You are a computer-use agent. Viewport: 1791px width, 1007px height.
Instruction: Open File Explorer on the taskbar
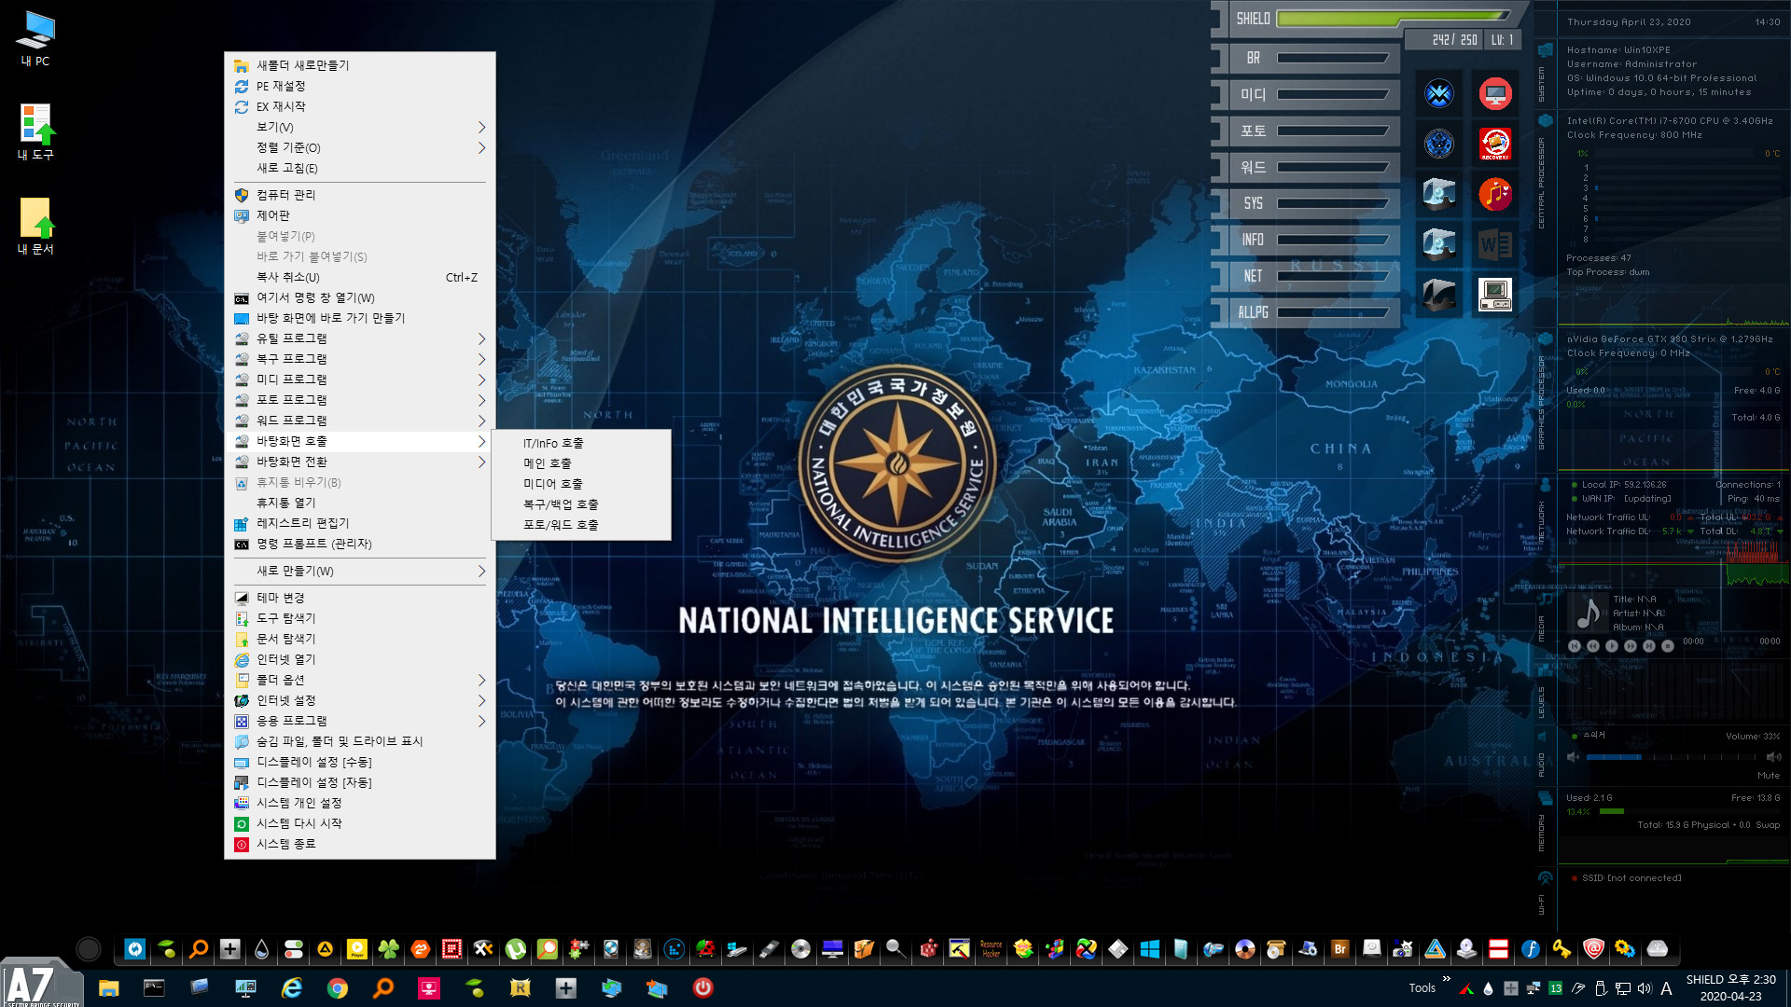point(108,988)
